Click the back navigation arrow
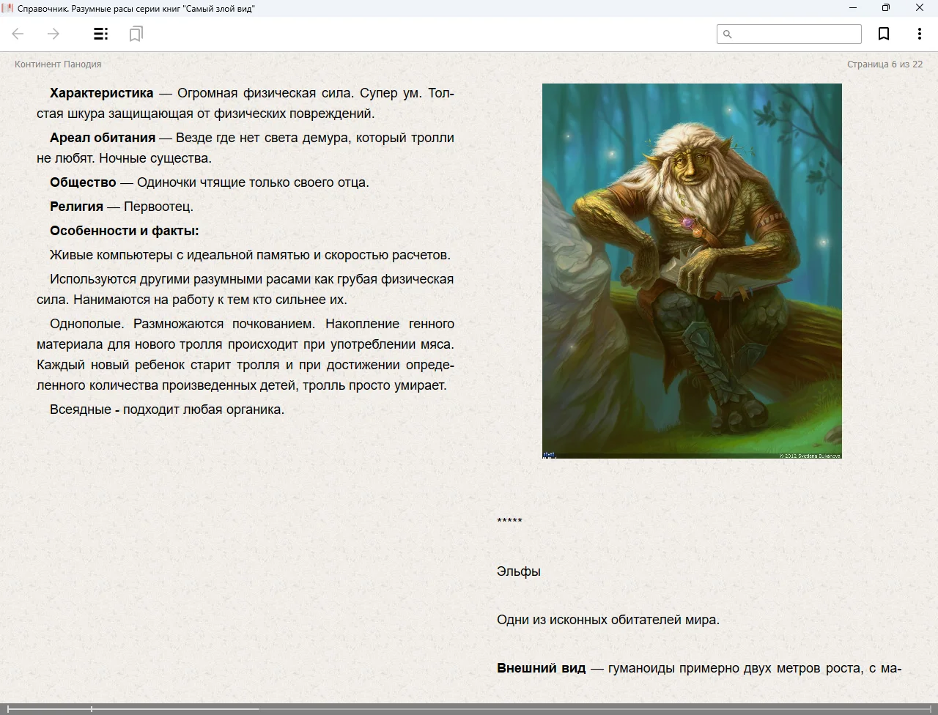 (x=18, y=34)
